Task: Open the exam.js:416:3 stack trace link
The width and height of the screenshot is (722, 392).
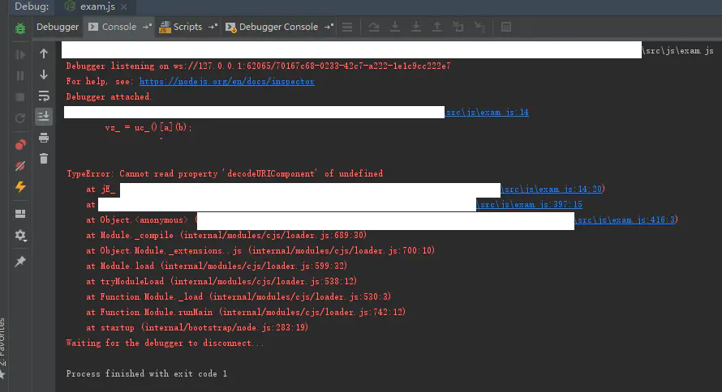Action: pyautogui.click(x=625, y=219)
